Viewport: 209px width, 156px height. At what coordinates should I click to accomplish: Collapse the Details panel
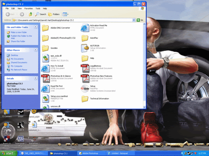coord(35,78)
